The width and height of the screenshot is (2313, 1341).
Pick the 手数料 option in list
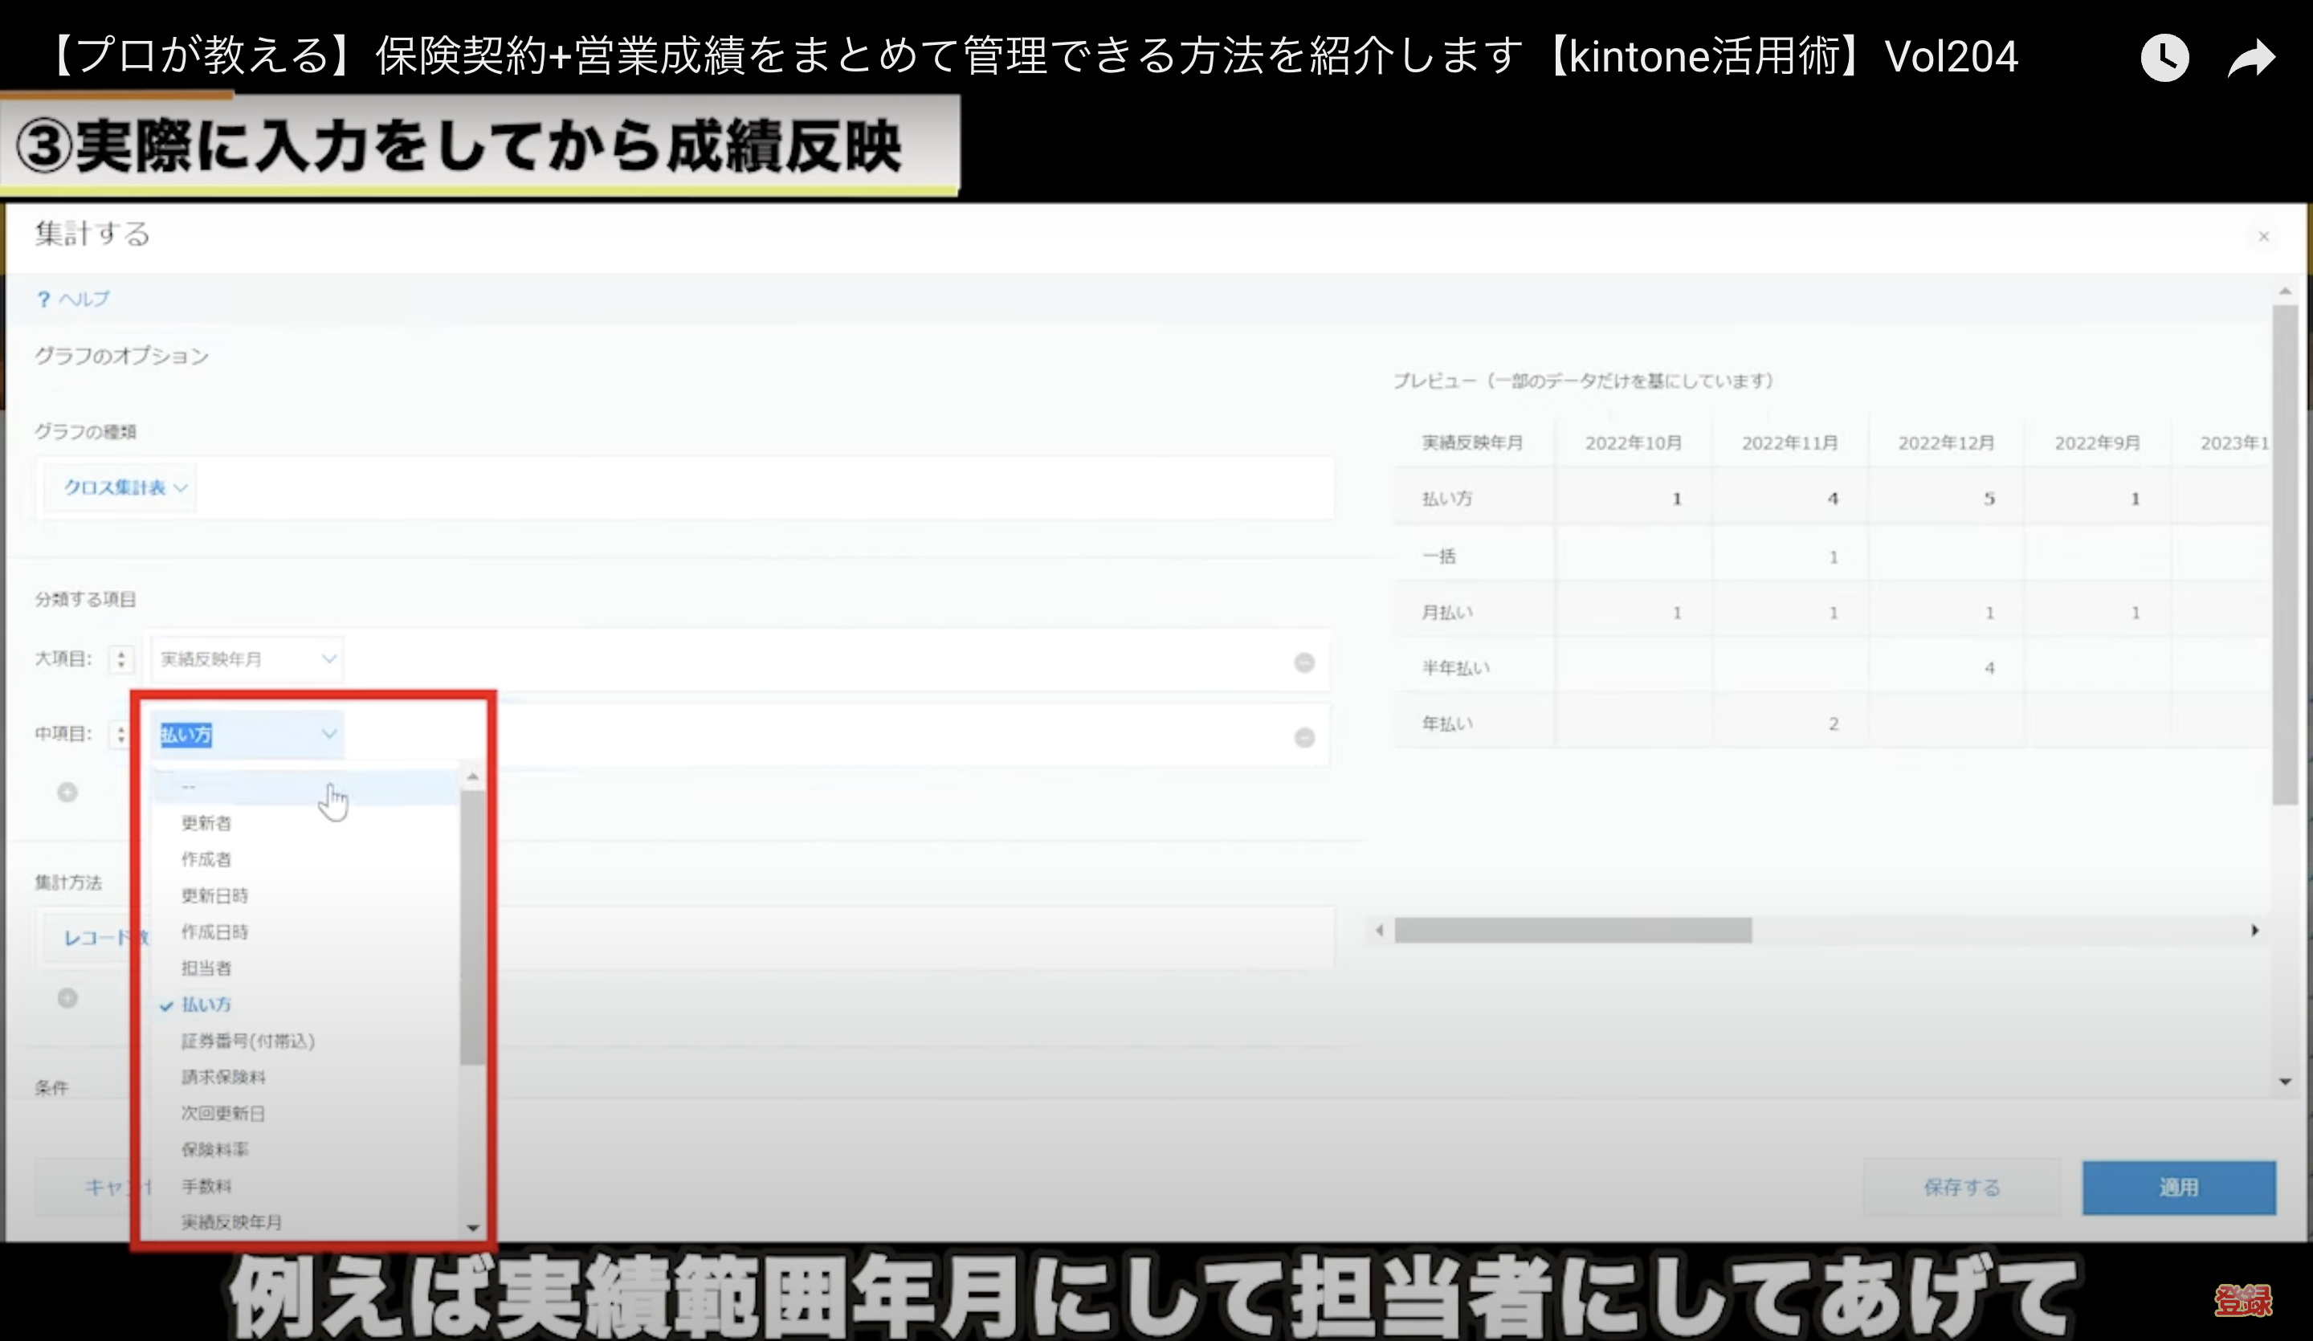point(206,1186)
